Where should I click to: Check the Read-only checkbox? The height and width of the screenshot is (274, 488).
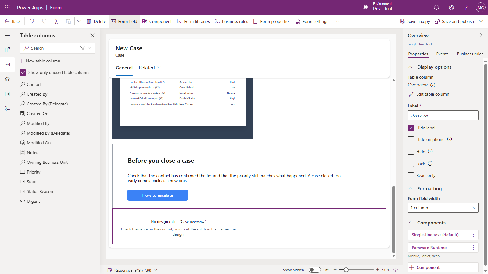(x=411, y=175)
